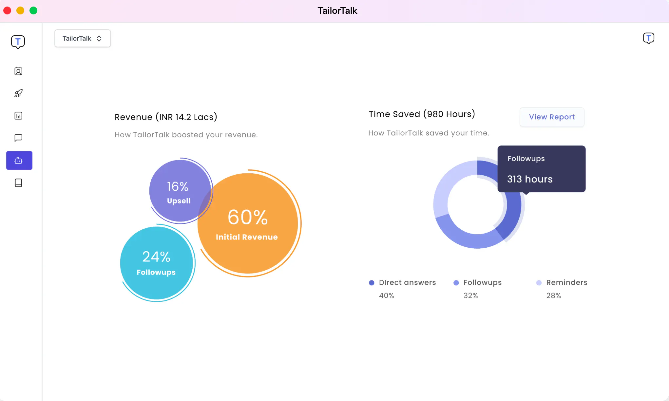
Task: Click the Direct answers legend label
Action: click(408, 282)
